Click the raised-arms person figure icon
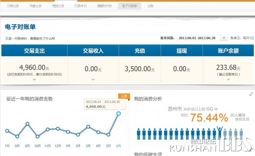Viewport: 255px width, 156px height. (x=220, y=133)
